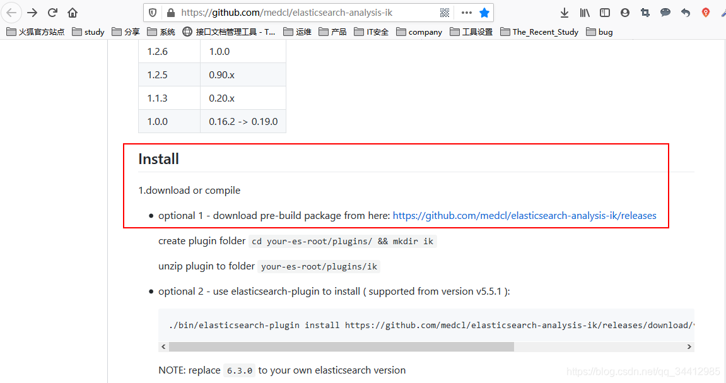Viewport: 726px width, 383px height.
Task: Click left arrow of code scrollbar
Action: pyautogui.click(x=163, y=346)
